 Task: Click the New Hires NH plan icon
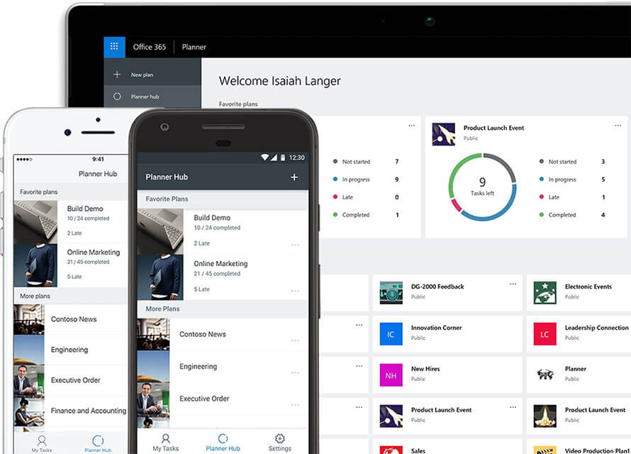[391, 375]
